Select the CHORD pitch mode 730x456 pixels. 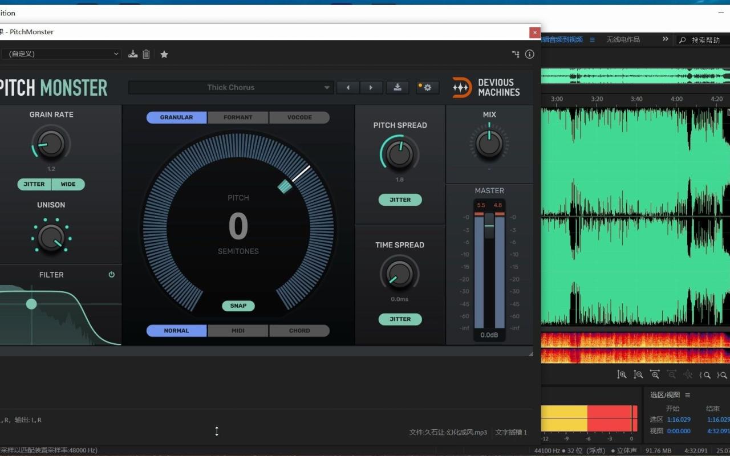[299, 331]
